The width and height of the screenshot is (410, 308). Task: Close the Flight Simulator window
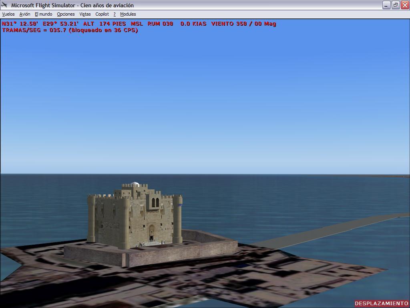click(x=405, y=5)
